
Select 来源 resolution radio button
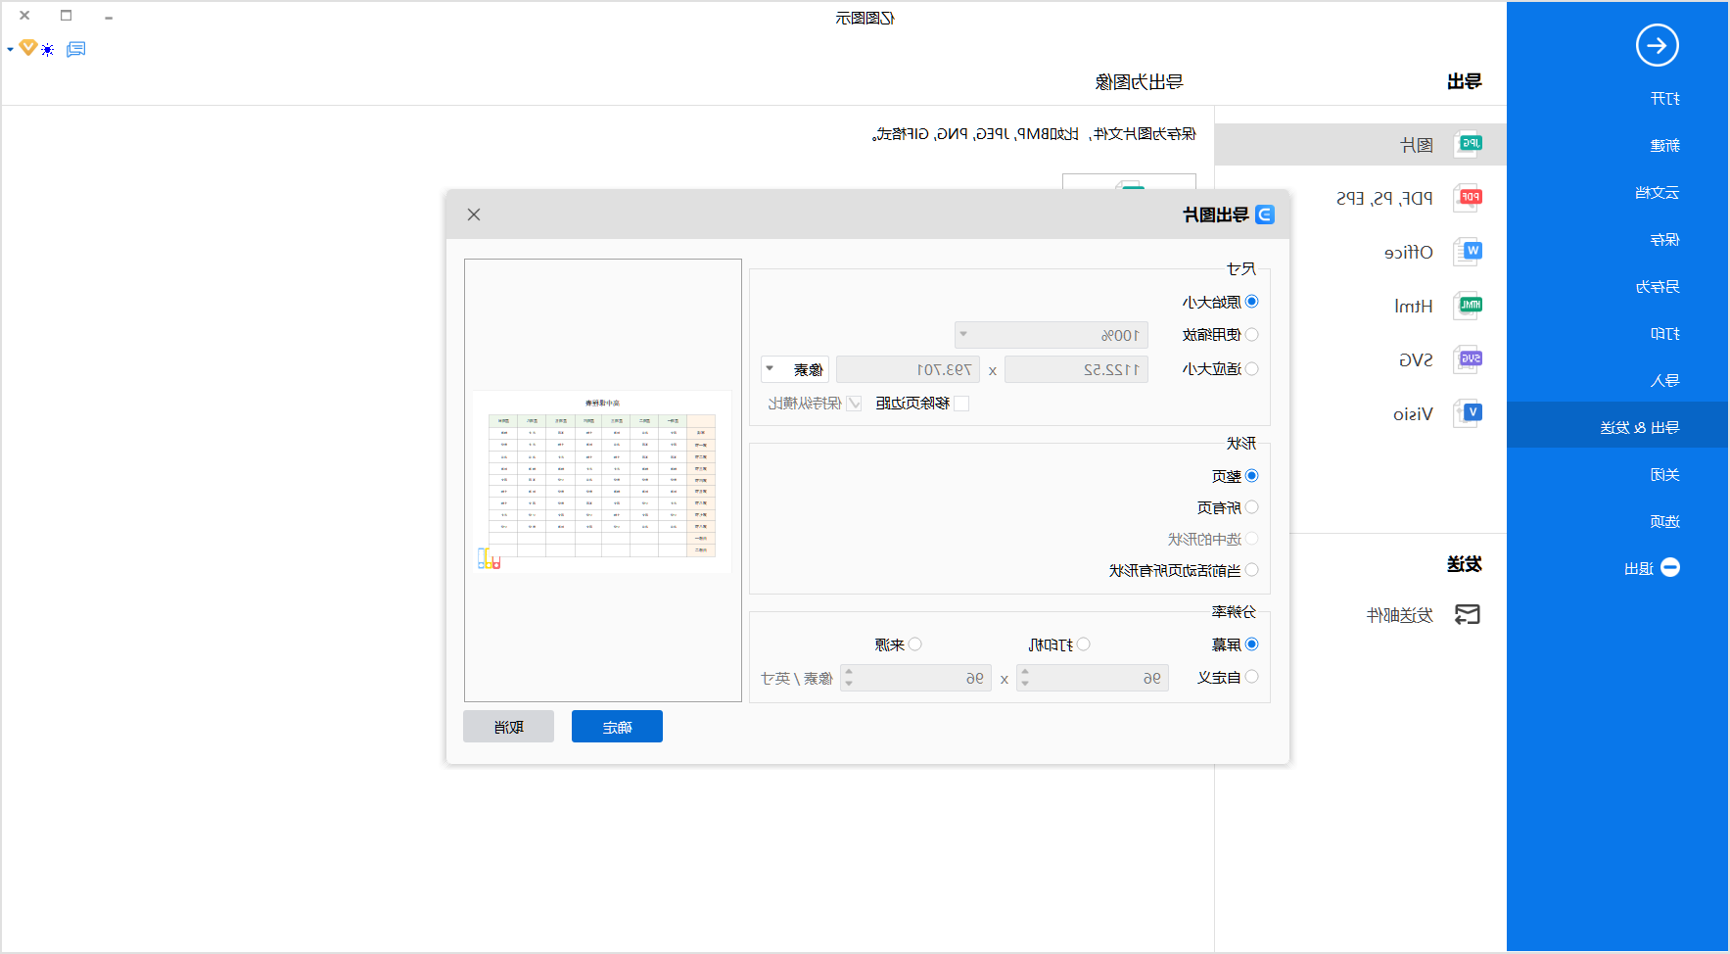914,644
